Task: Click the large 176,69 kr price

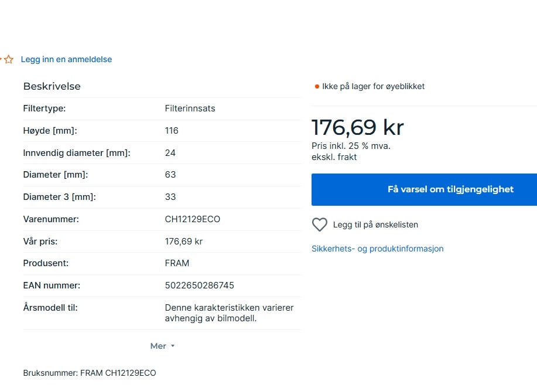Action: click(357, 127)
